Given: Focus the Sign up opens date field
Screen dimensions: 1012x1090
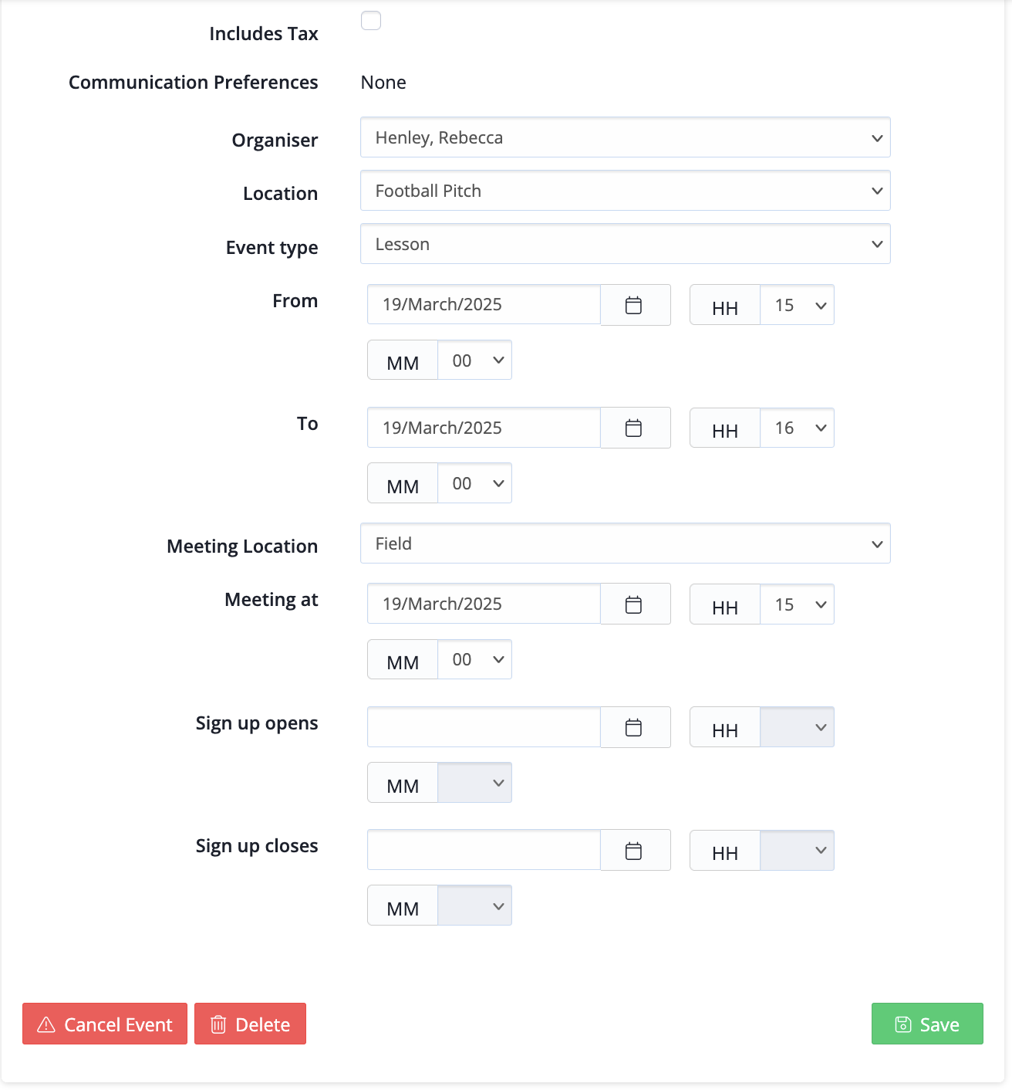Looking at the screenshot, I should coord(484,727).
